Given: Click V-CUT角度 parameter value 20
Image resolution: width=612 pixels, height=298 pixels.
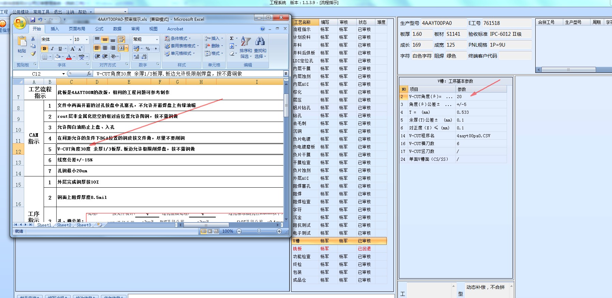Looking at the screenshot, I should pyautogui.click(x=481, y=97).
